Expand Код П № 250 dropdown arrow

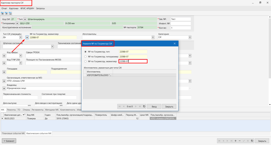(21, 63)
